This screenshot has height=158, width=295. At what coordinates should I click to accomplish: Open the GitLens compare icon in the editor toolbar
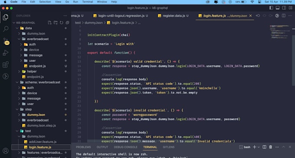pyautogui.click(x=277, y=16)
